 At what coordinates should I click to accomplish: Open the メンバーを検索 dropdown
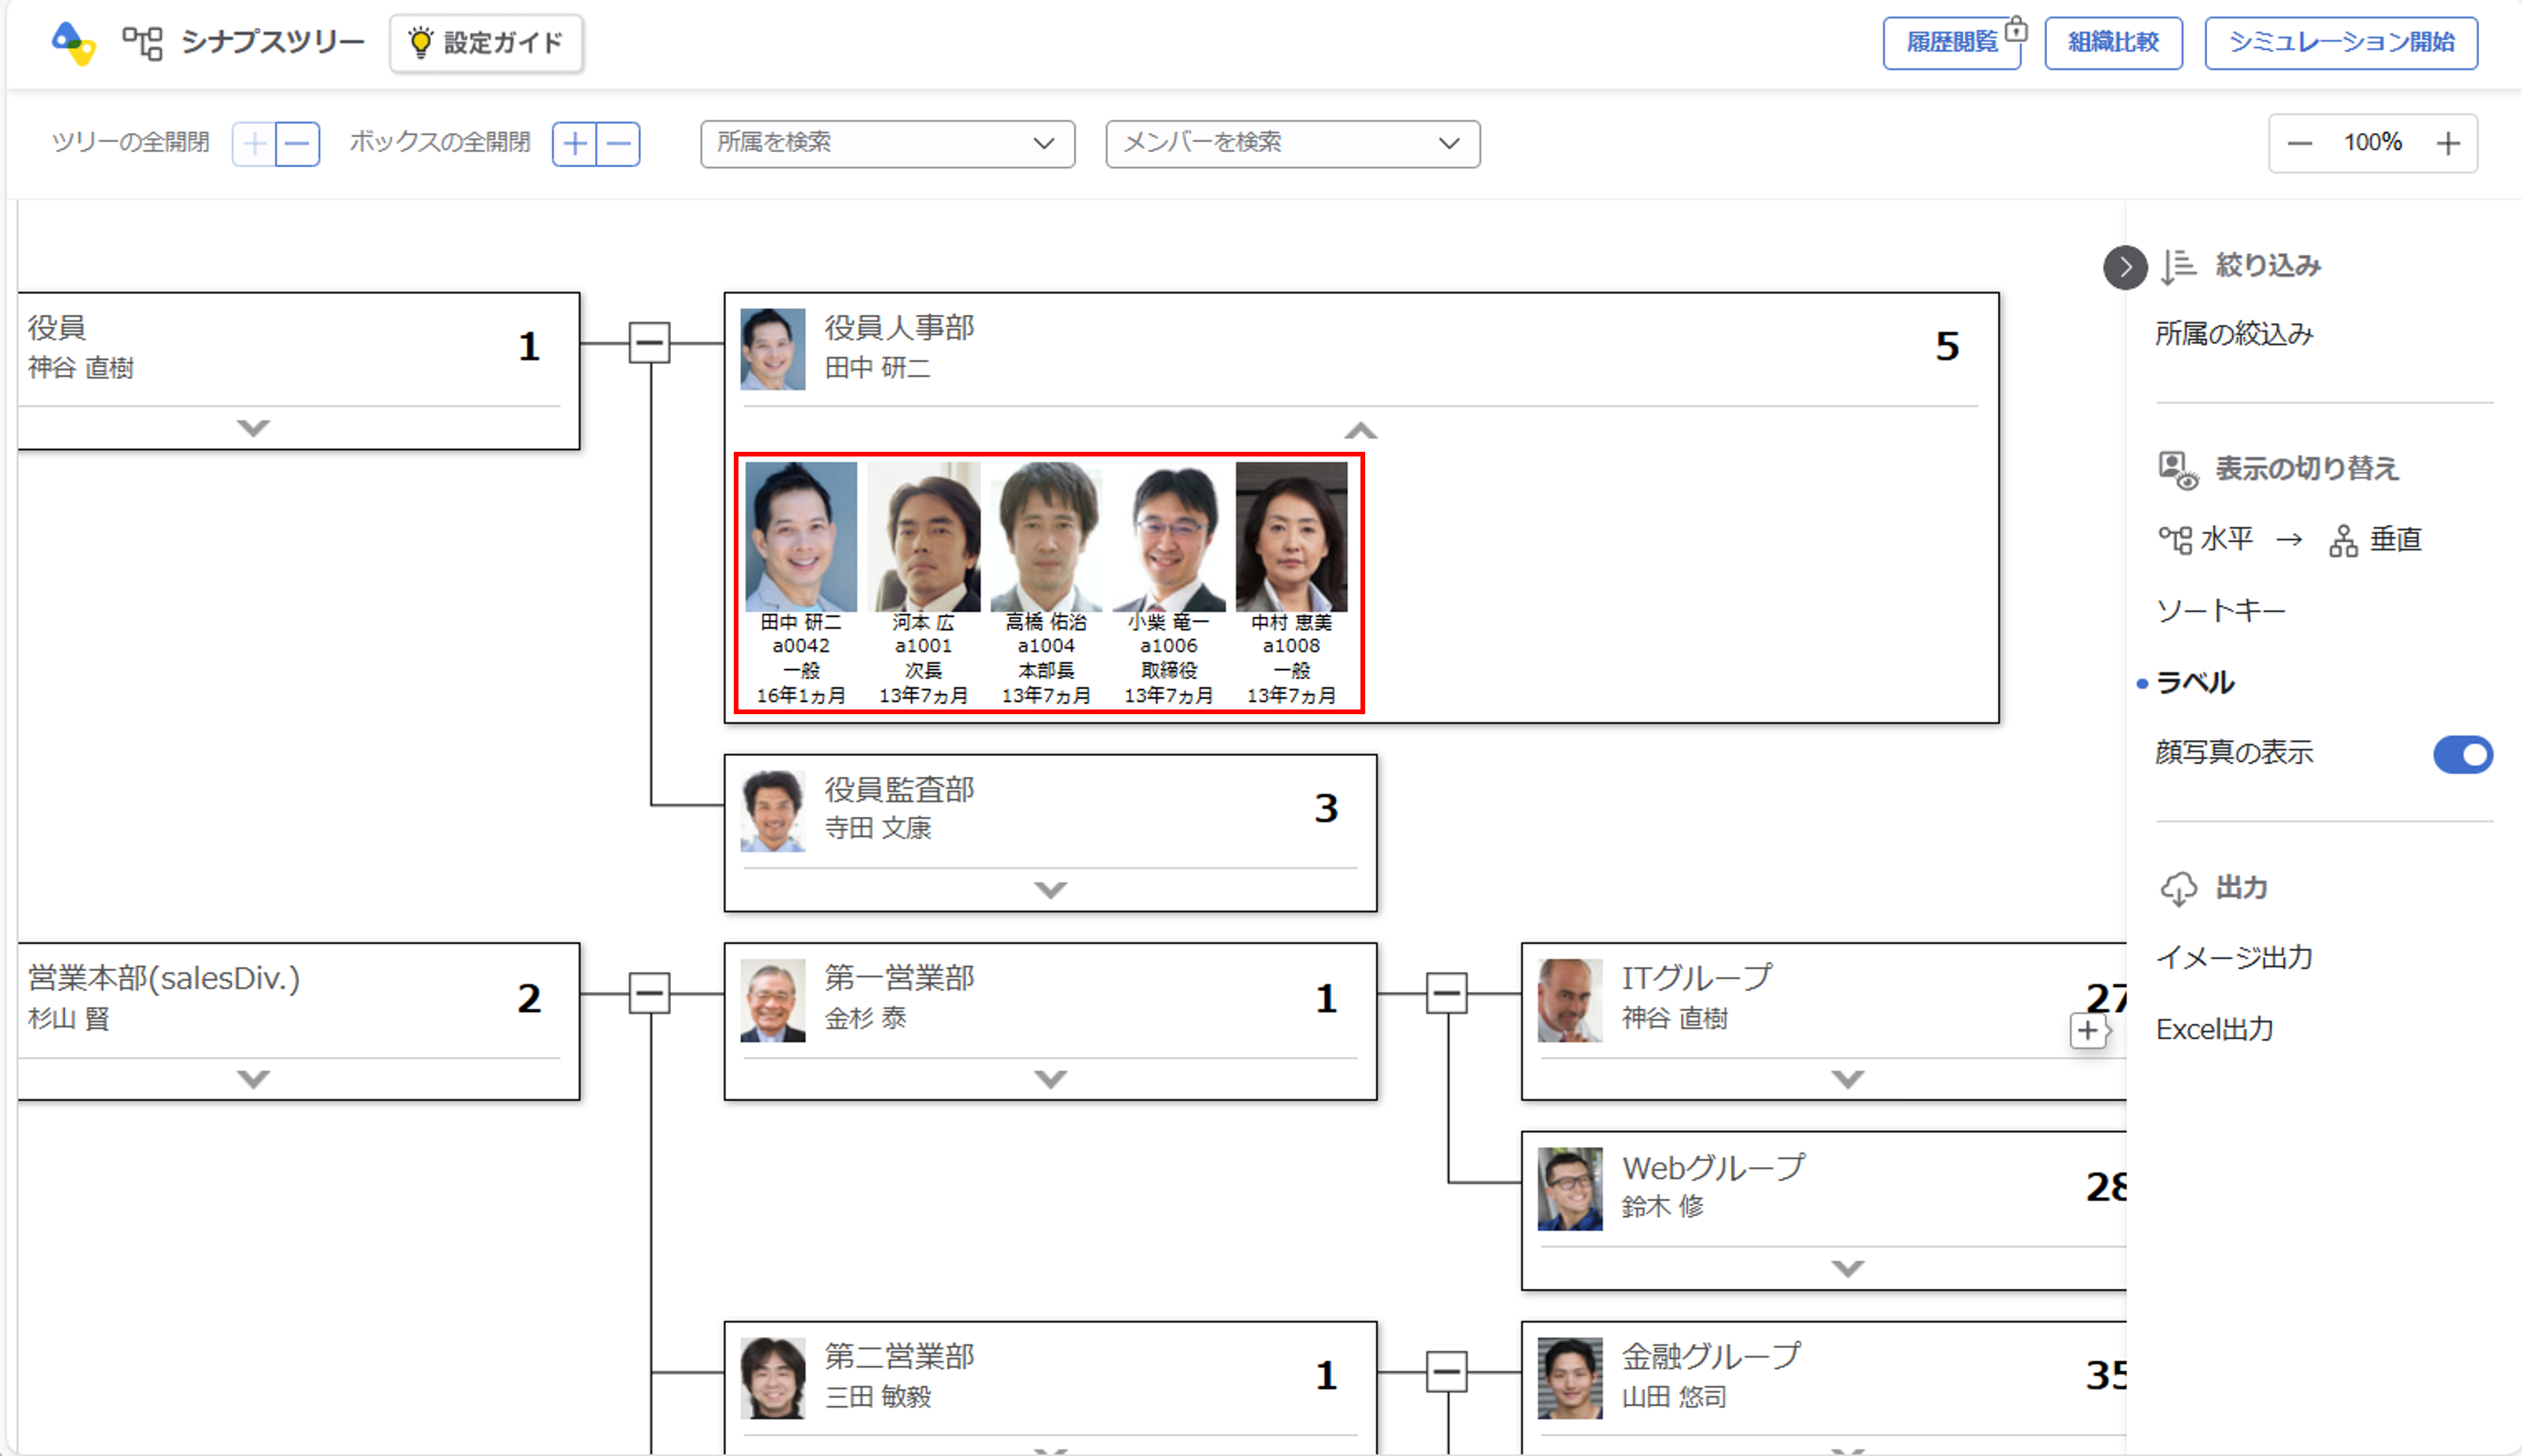click(x=1292, y=144)
